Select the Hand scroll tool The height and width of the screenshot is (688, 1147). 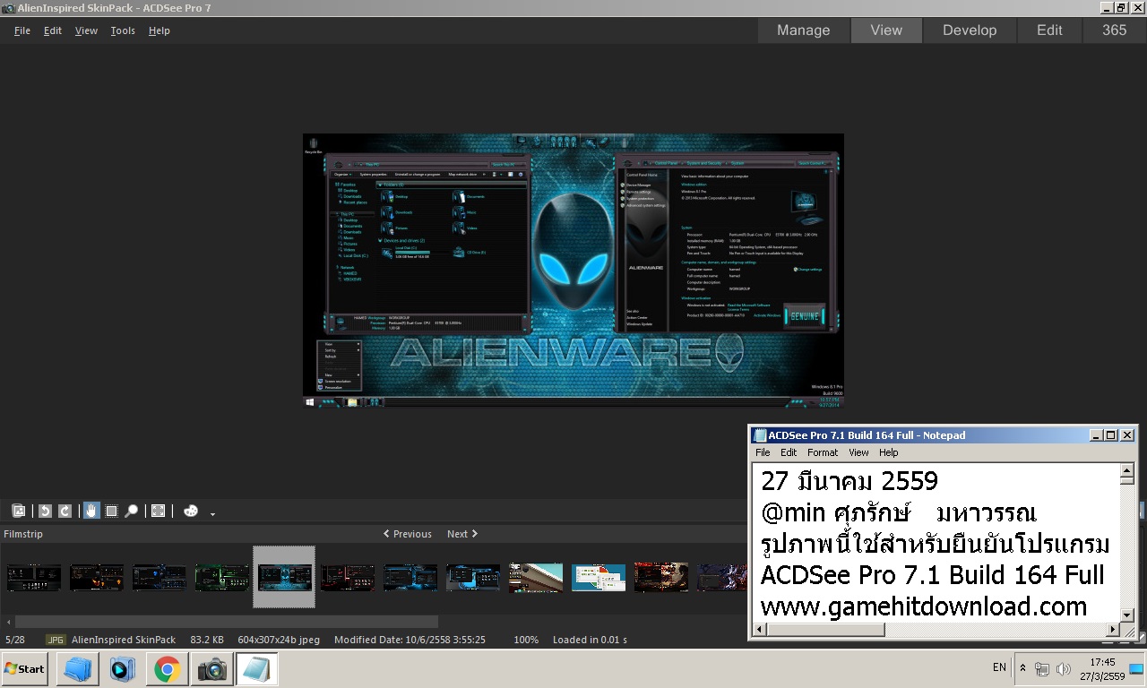[x=91, y=511]
